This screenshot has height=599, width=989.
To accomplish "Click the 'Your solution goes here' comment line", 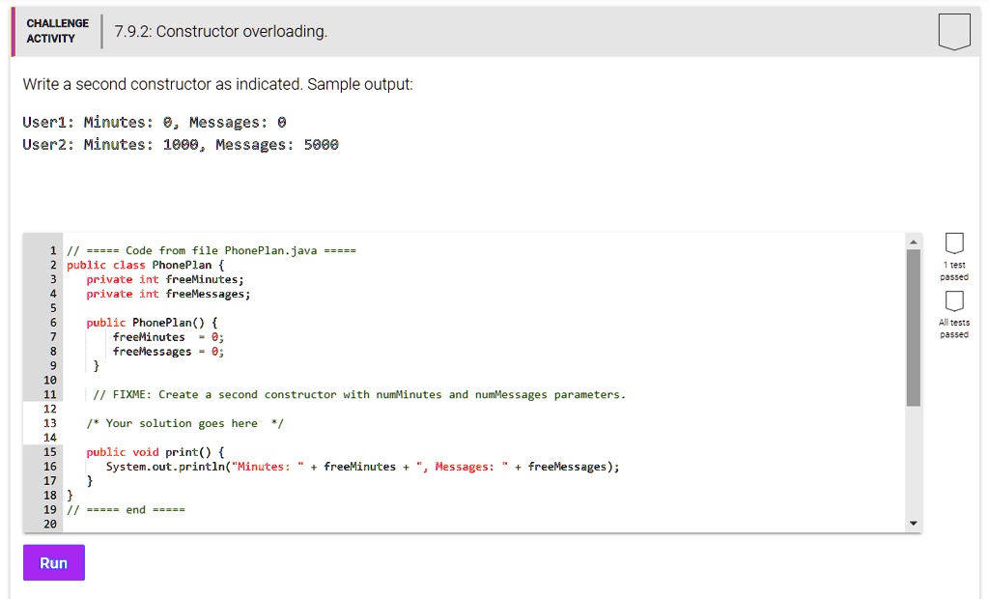I will [x=184, y=423].
